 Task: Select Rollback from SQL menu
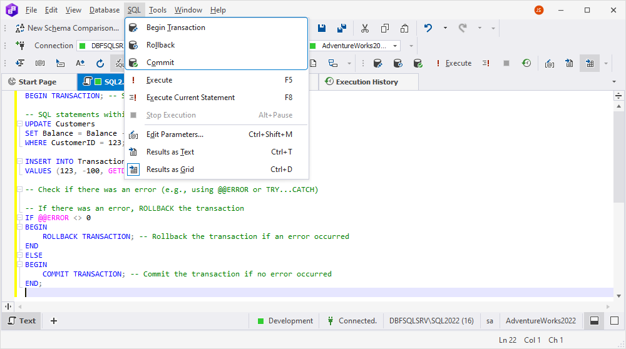point(216,45)
